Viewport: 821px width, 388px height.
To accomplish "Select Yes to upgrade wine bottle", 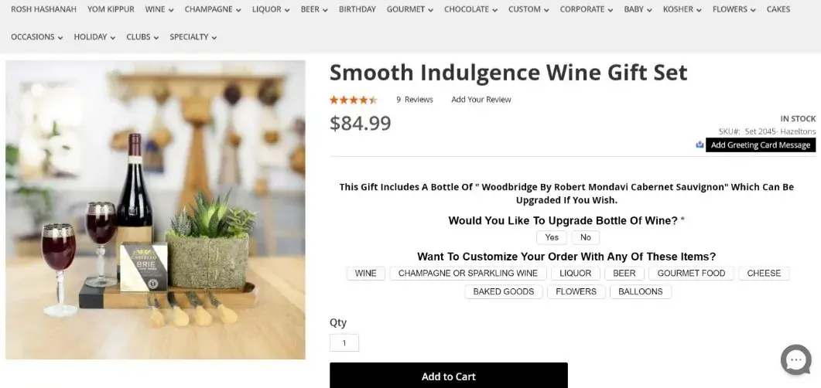I will click(552, 238).
